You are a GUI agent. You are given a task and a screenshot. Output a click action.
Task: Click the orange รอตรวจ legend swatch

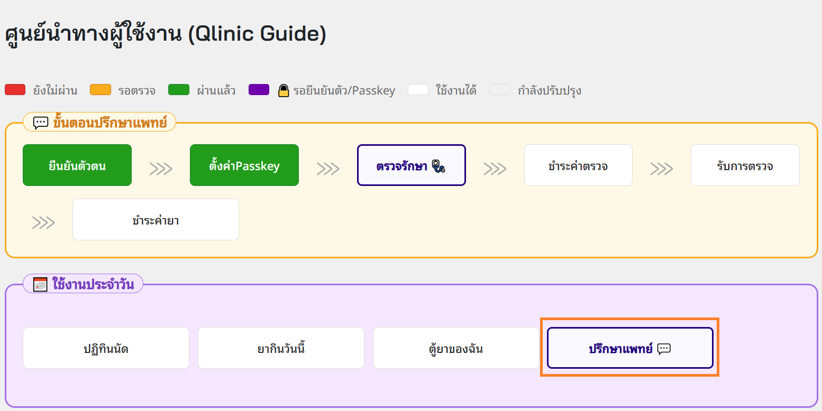(101, 90)
